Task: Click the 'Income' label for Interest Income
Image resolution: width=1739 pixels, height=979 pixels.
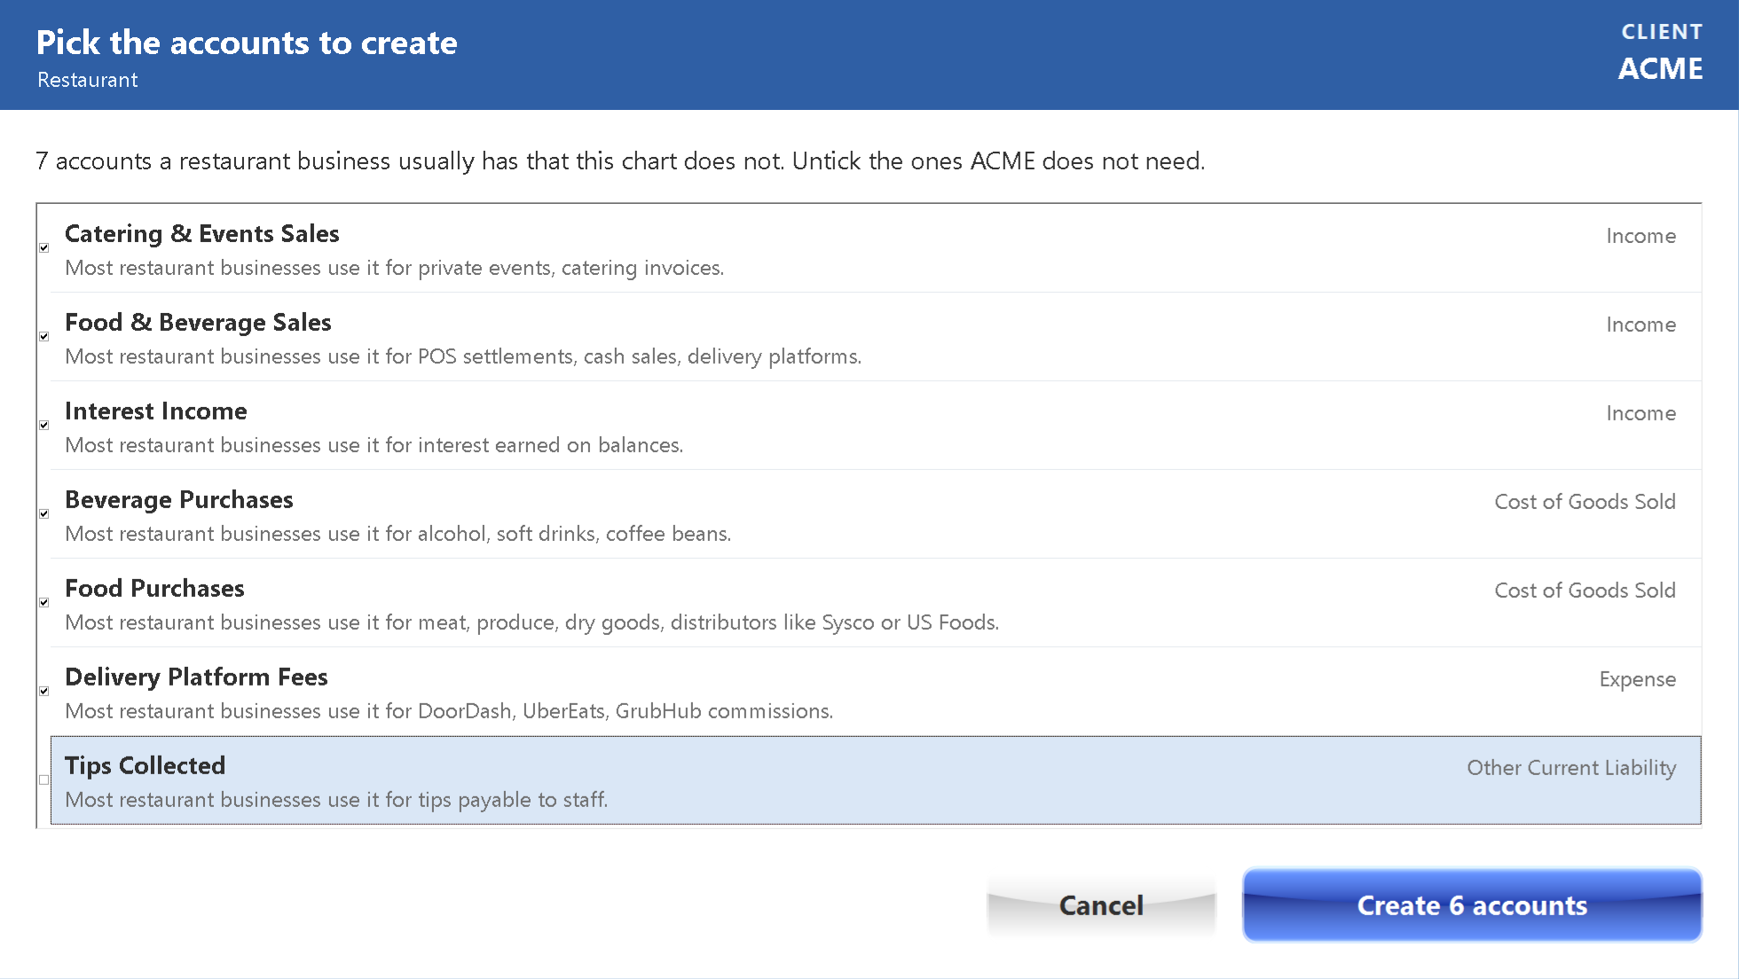Action: tap(1641, 413)
